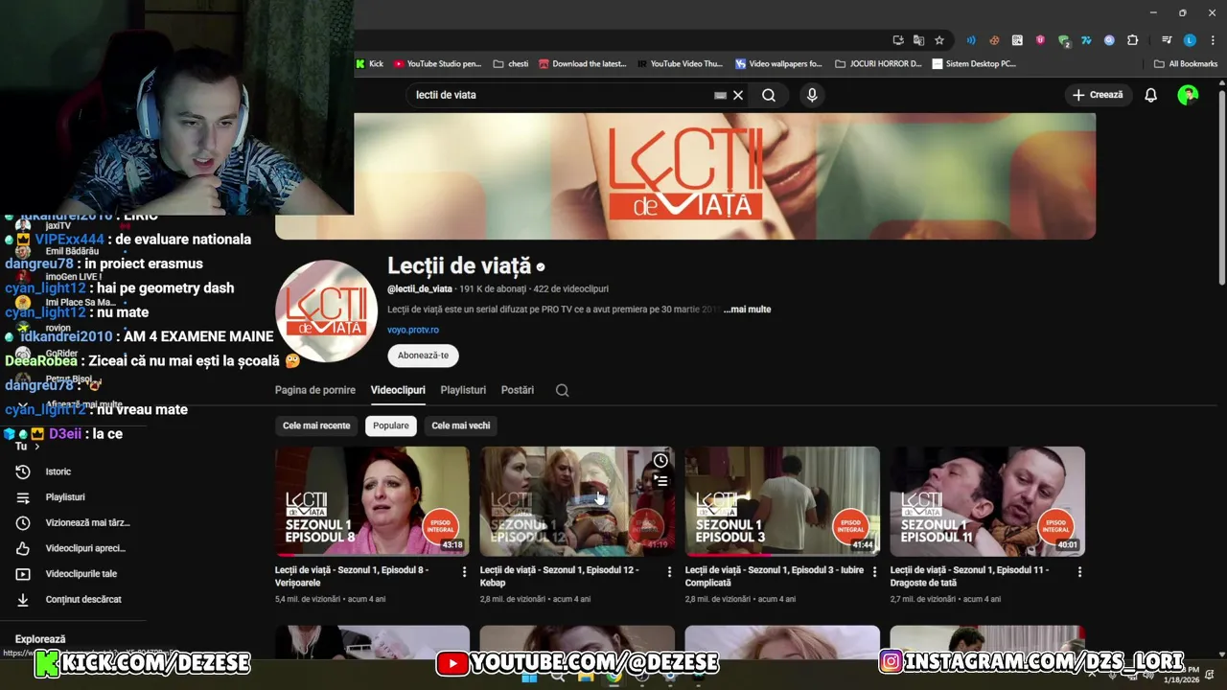Open the All Bookmarks folder
This screenshot has width=1227, height=690.
tap(1186, 64)
